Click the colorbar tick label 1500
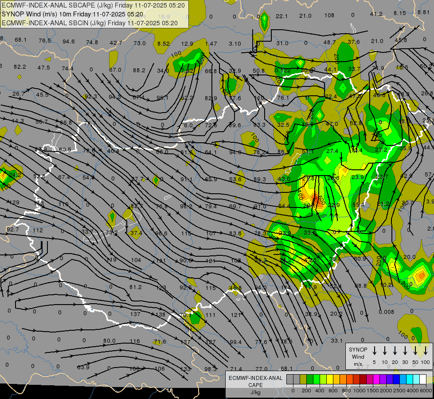This screenshot has width=434, height=399. coord(372,391)
